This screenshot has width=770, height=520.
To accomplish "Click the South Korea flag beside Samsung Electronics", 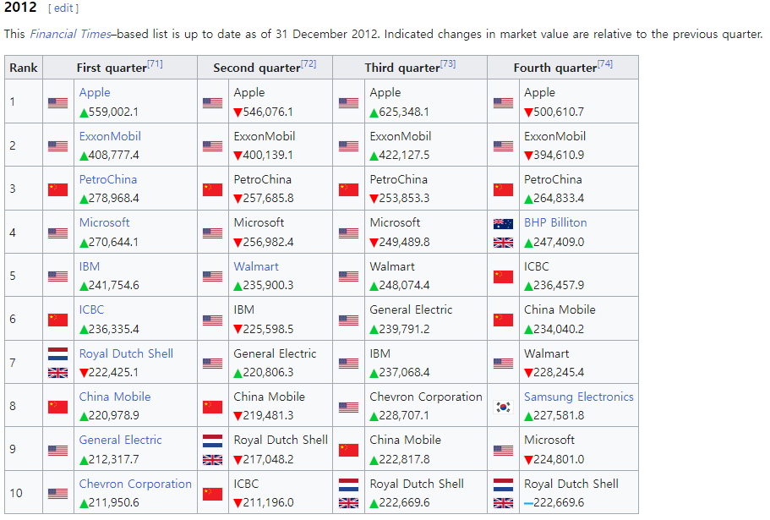I will tap(504, 407).
